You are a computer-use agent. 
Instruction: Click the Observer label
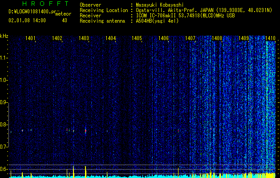click(x=90, y=5)
